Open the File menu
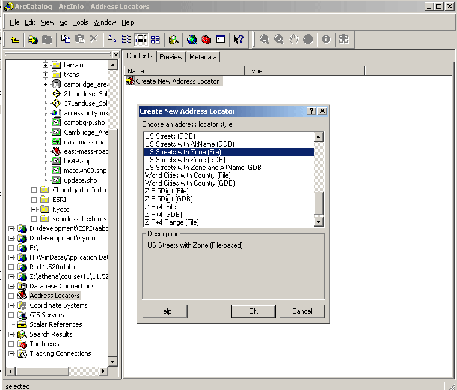The image size is (457, 390). pyautogui.click(x=14, y=22)
